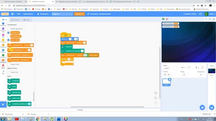Select the My Blocks category
This screenshot has height=121, width=216.
click(3, 67)
